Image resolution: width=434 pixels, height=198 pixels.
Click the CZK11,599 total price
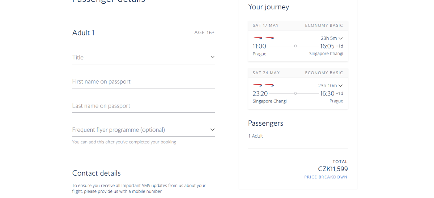coord(333,169)
